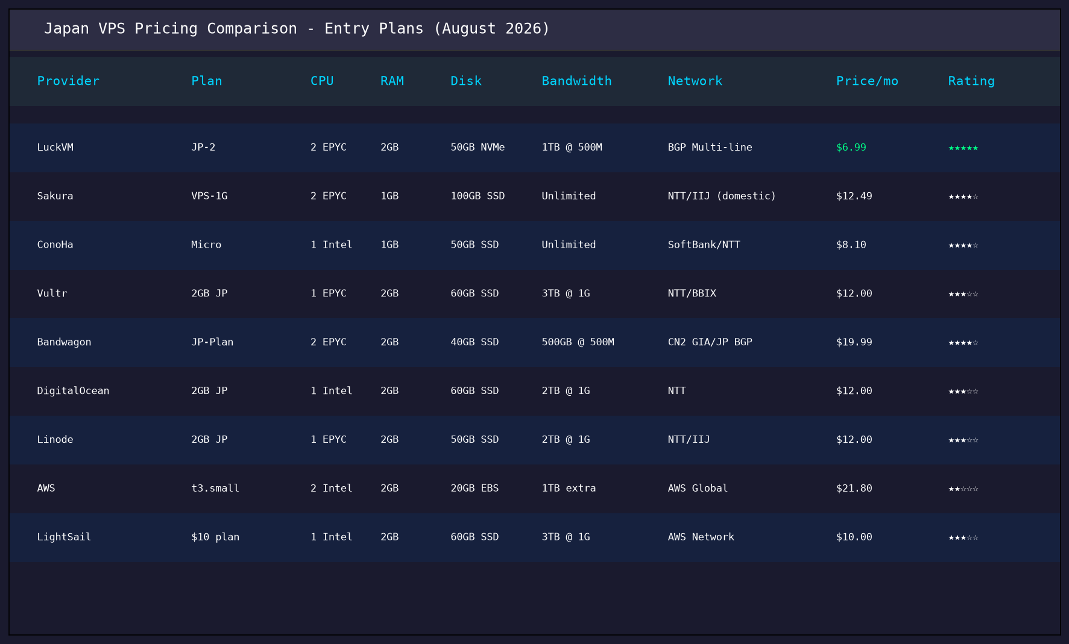The height and width of the screenshot is (644, 1069).
Task: Select the Bandwagon provider name
Action: pos(65,342)
